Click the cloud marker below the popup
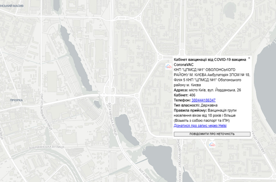The height and width of the screenshot is (182, 276). pyautogui.click(x=212, y=144)
